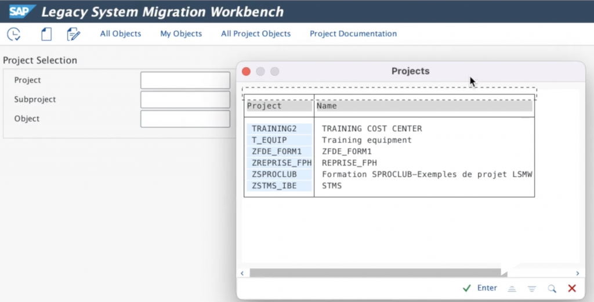This screenshot has height=302, width=594.
Task: Focus the Object input field
Action: (185, 119)
